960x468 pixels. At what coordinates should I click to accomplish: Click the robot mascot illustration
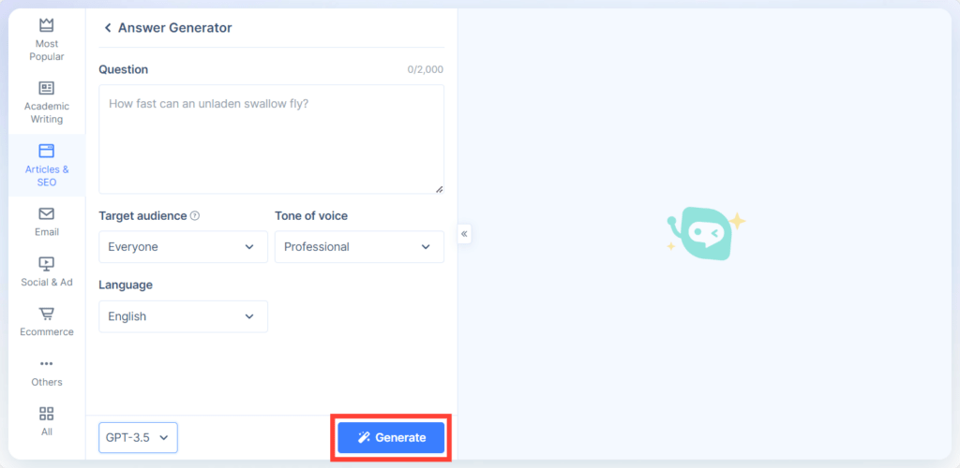(703, 234)
